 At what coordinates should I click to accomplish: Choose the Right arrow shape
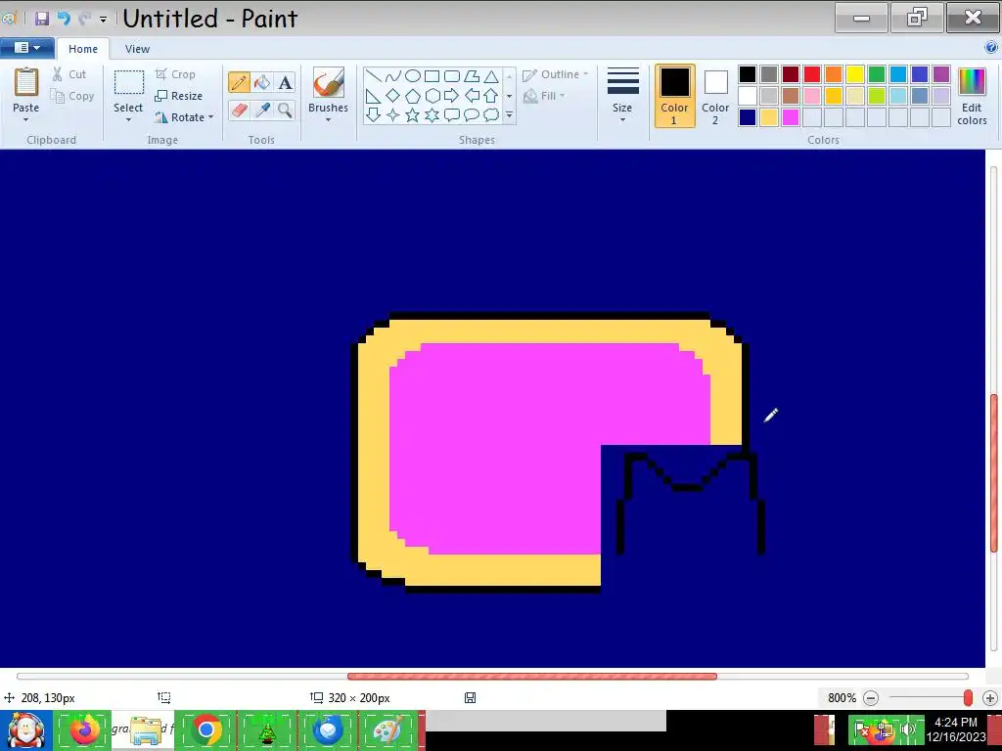tap(452, 96)
